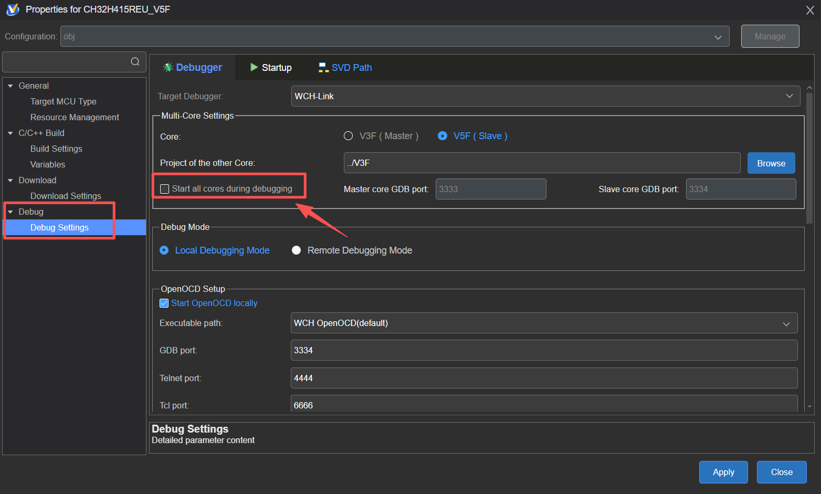This screenshot has height=494, width=821.
Task: Collapse the Debug tree node
Action: (10, 212)
